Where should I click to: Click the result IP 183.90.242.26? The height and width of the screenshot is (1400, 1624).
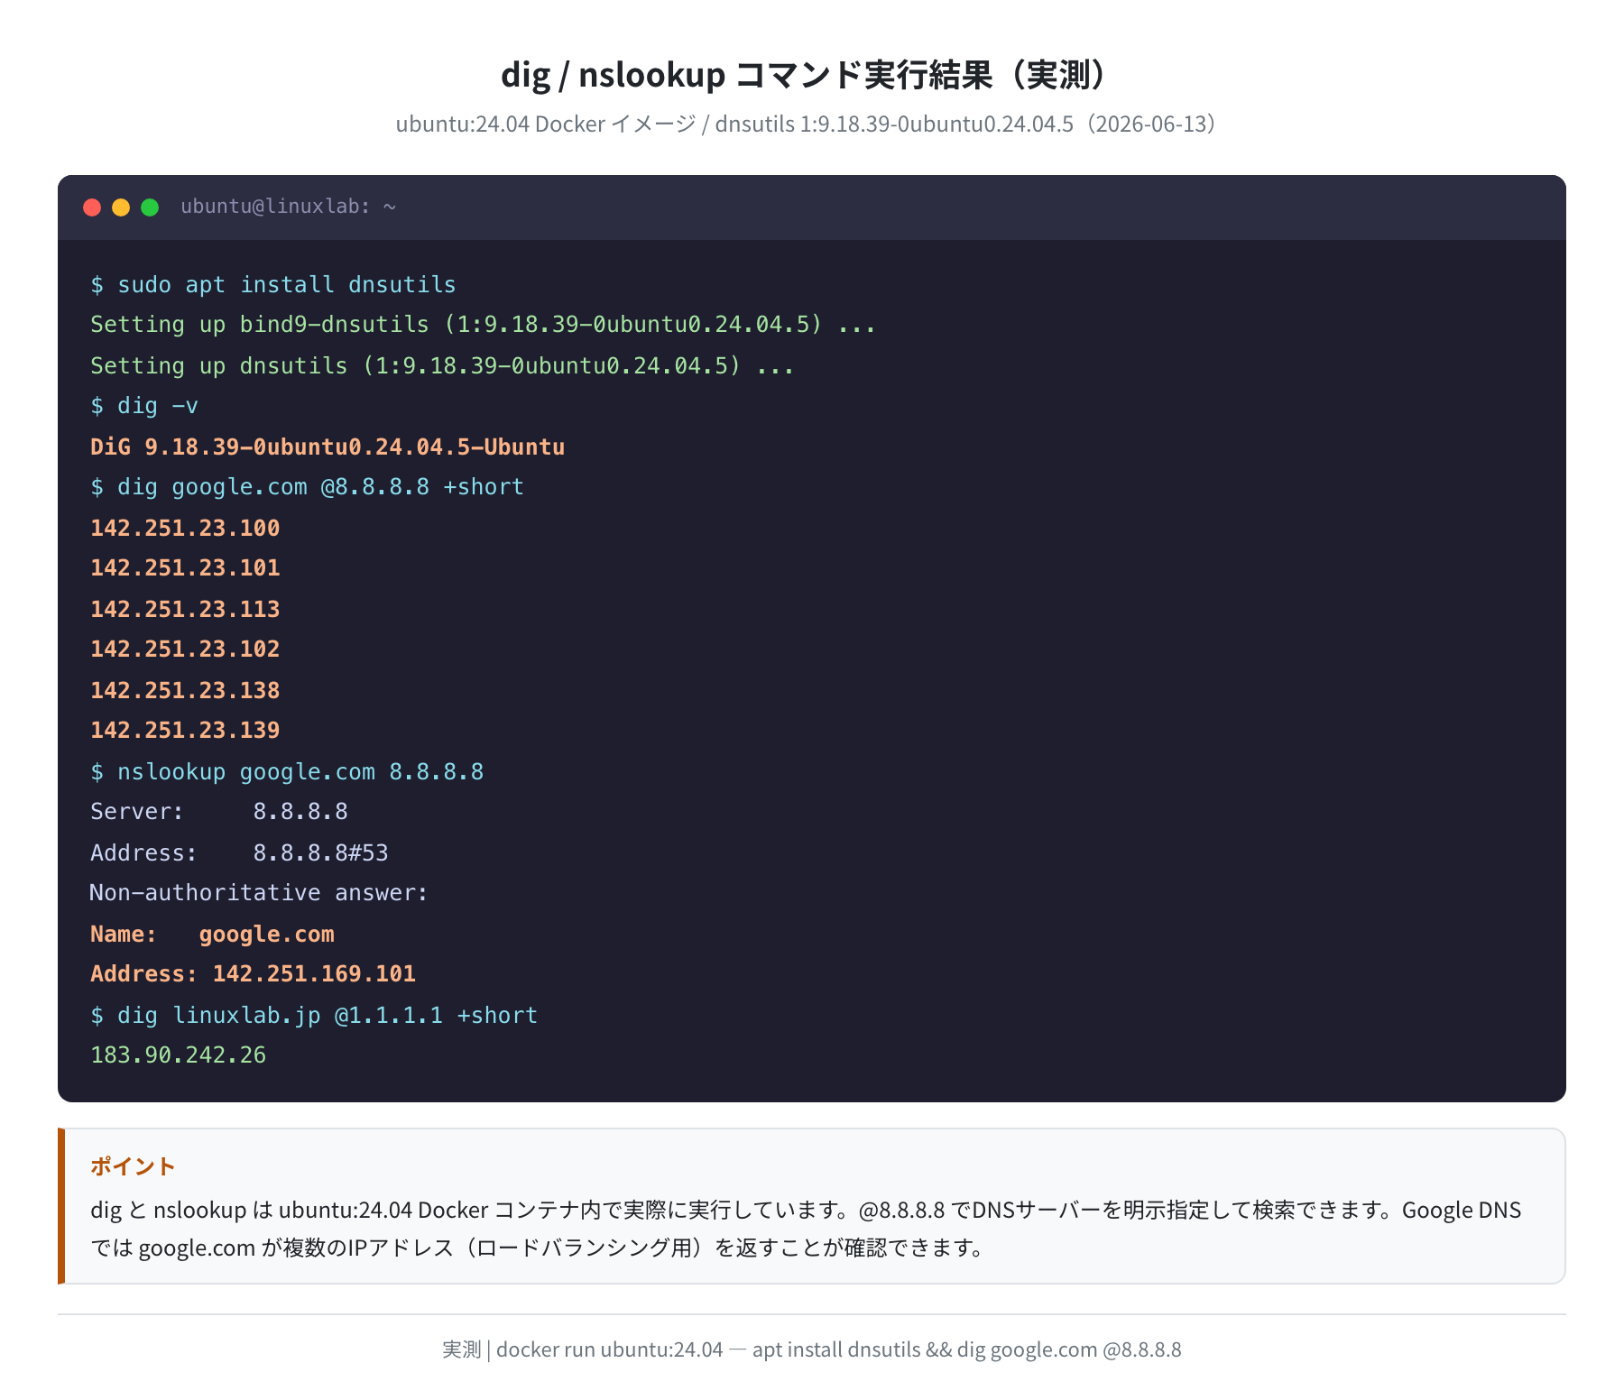[x=179, y=1055]
